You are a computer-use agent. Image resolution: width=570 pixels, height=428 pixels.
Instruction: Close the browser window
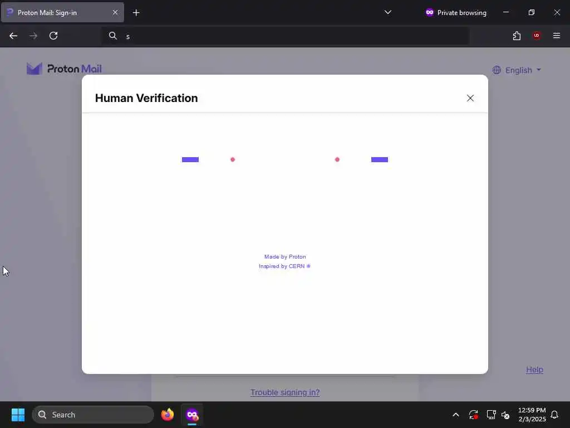557,12
